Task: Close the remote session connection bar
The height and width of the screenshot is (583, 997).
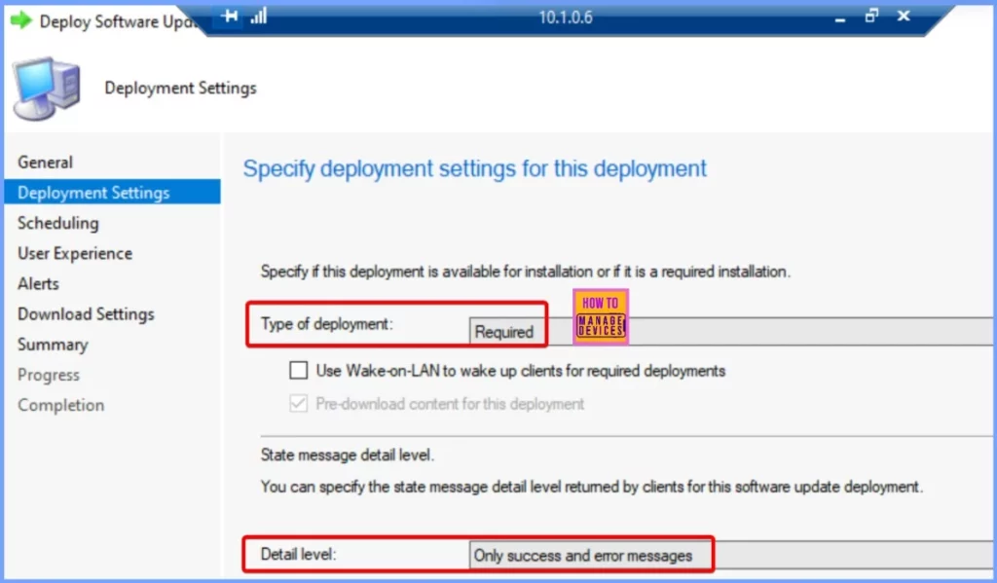Action: pyautogui.click(x=904, y=16)
